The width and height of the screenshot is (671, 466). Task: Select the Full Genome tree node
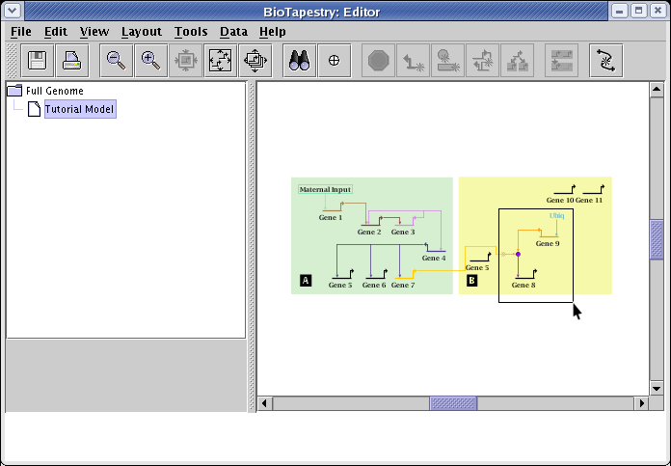click(x=54, y=91)
